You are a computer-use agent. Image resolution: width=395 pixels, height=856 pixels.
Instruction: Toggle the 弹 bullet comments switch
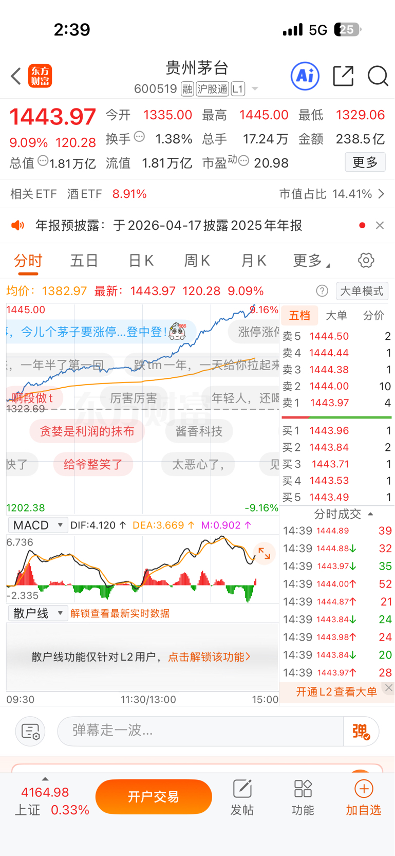click(361, 731)
